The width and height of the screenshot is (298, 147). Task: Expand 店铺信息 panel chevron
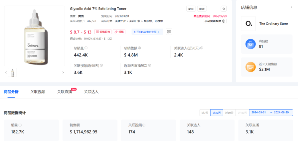[x=292, y=7]
